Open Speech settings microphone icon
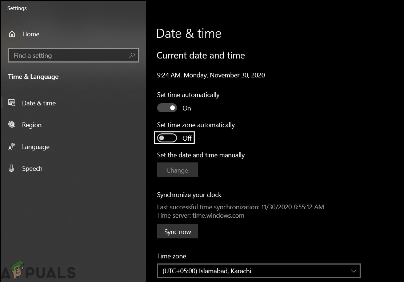This screenshot has height=282, width=404. [x=11, y=168]
